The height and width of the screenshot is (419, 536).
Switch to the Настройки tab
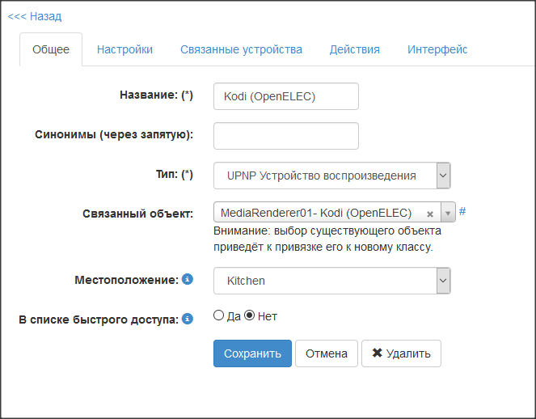coord(125,49)
